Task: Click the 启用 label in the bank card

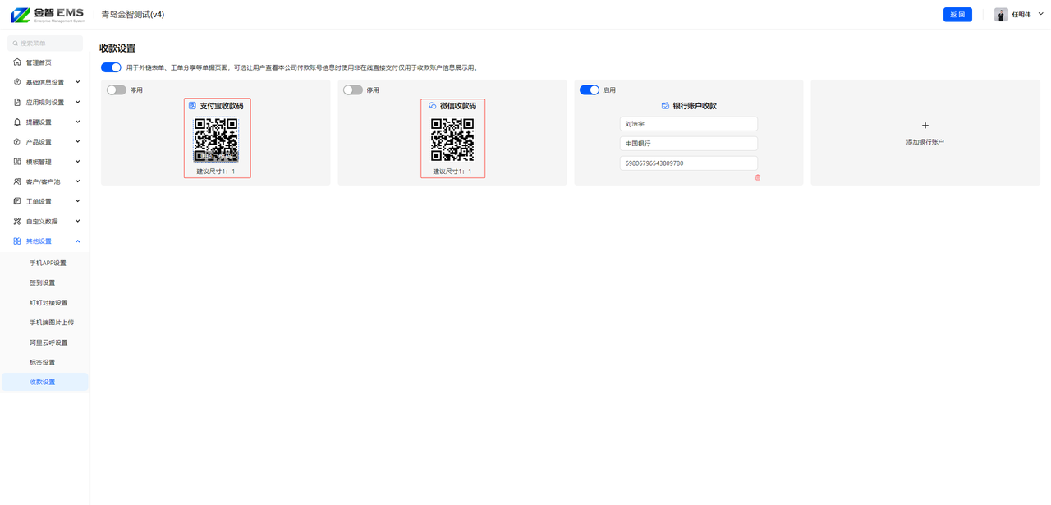Action: 609,90
